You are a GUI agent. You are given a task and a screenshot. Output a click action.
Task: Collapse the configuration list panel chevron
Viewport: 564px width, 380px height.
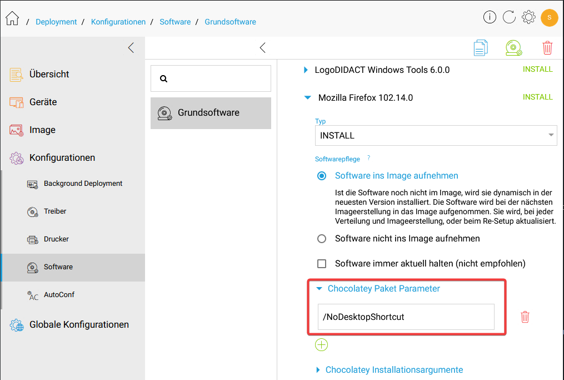(263, 47)
